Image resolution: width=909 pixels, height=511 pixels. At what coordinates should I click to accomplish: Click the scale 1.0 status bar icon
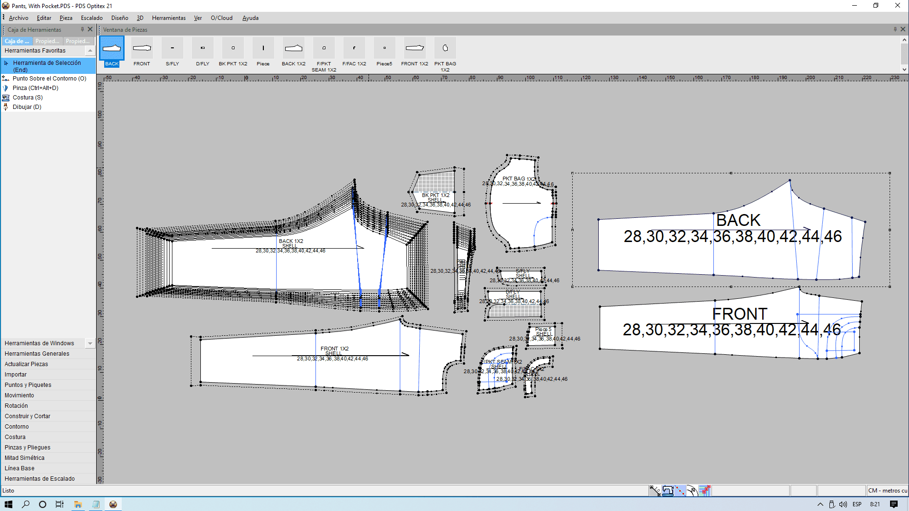coord(655,491)
